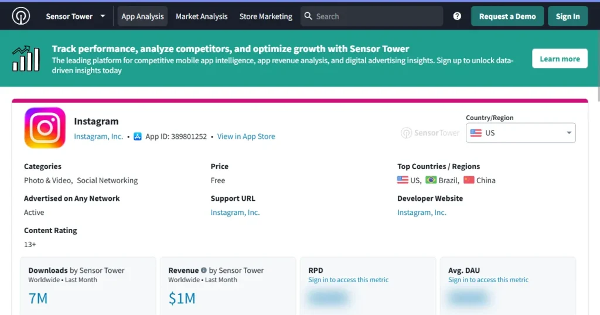Click the Avg. DAU sign in link

click(x=488, y=280)
